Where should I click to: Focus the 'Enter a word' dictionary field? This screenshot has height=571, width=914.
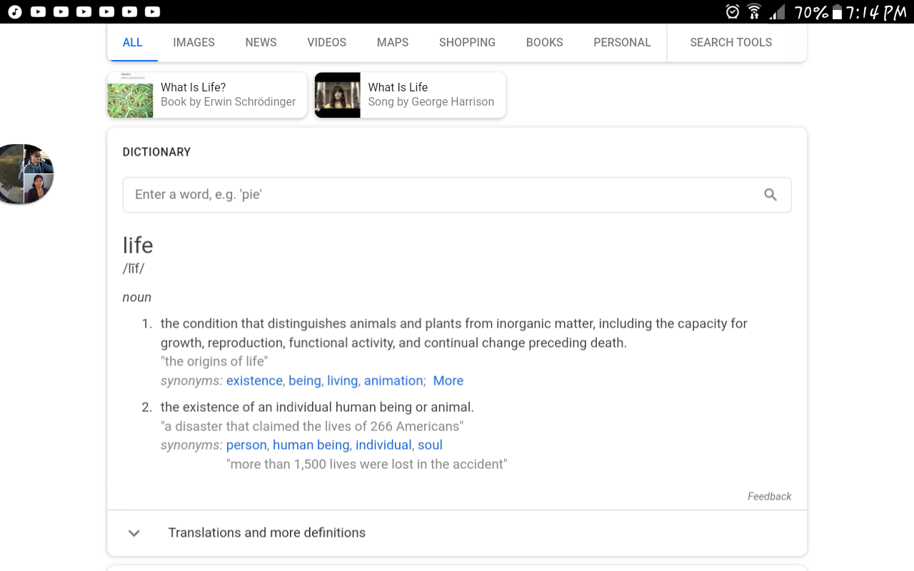pos(457,195)
